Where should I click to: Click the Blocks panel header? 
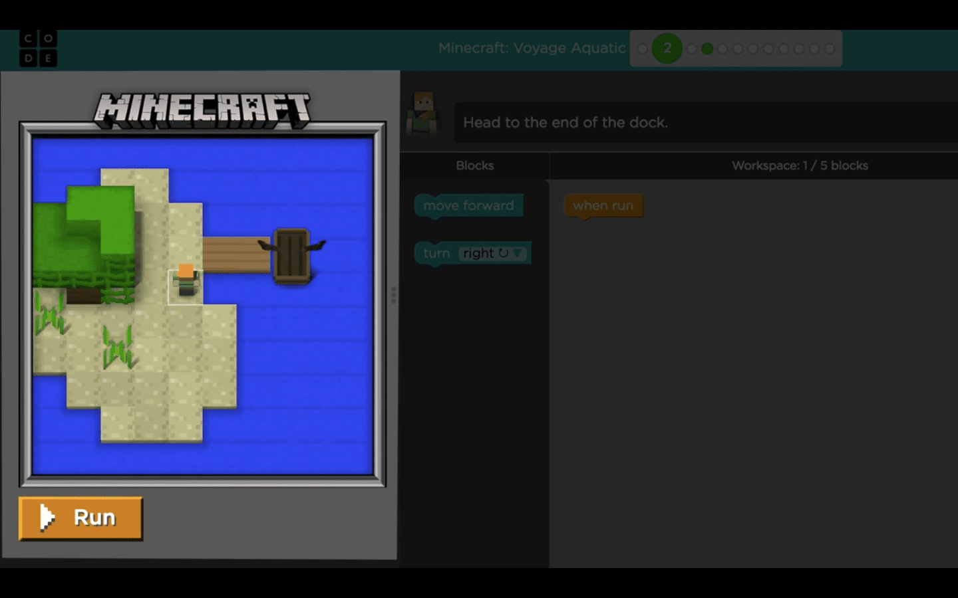[x=474, y=165]
